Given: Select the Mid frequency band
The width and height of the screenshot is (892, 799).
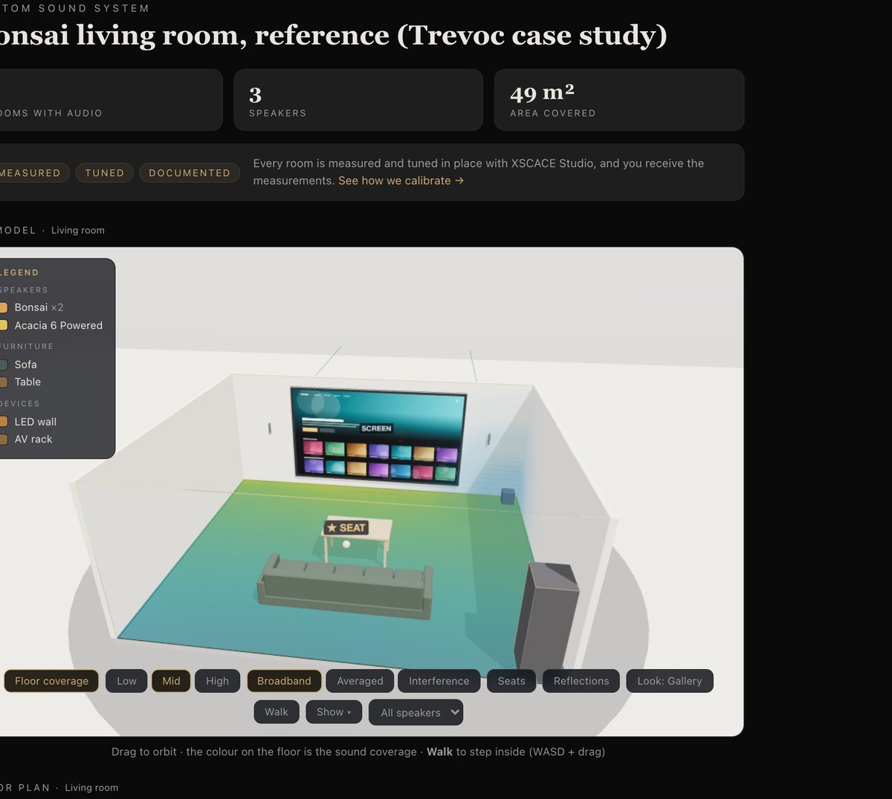Looking at the screenshot, I should point(171,681).
